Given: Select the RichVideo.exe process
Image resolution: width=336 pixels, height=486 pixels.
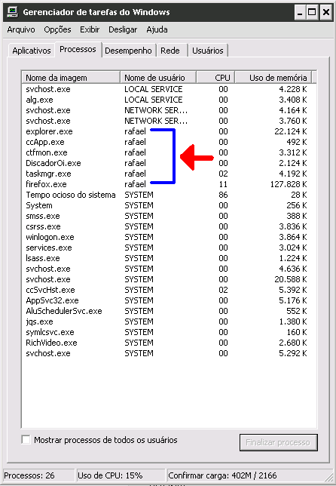Looking at the screenshot, I should click(x=170, y=343).
